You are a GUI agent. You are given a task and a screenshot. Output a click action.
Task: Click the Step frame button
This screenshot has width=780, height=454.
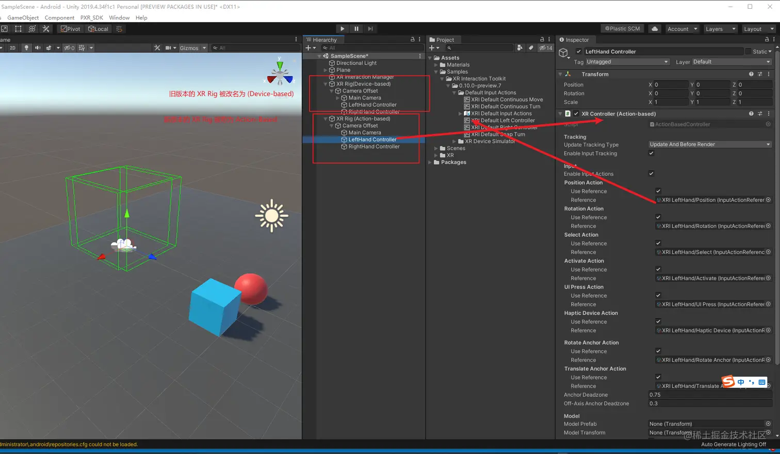(370, 29)
